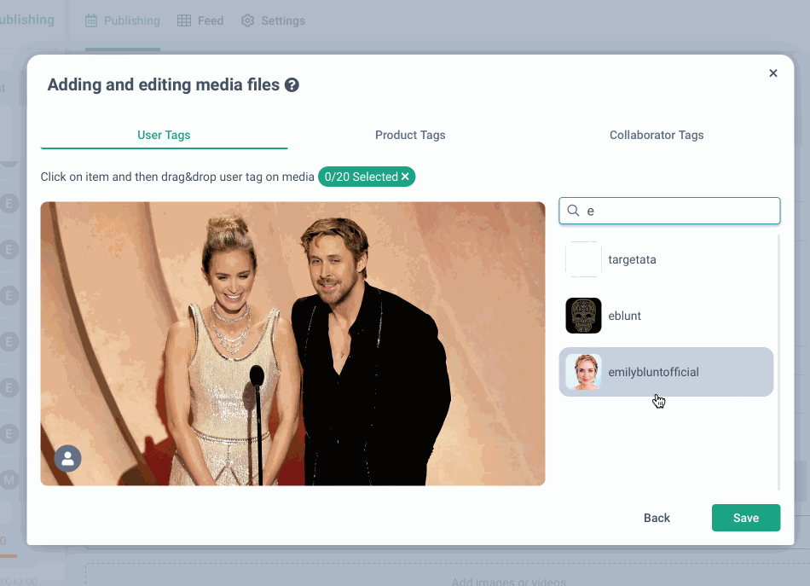Image resolution: width=810 pixels, height=586 pixels.
Task: Open Feed via its grid icon
Action: [x=184, y=20]
